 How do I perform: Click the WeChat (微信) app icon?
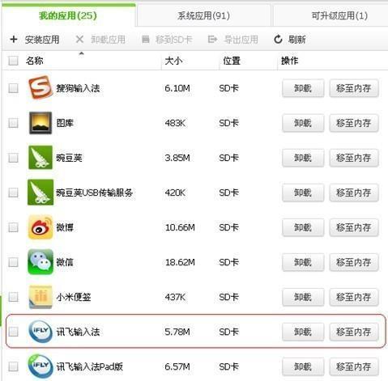(x=41, y=262)
